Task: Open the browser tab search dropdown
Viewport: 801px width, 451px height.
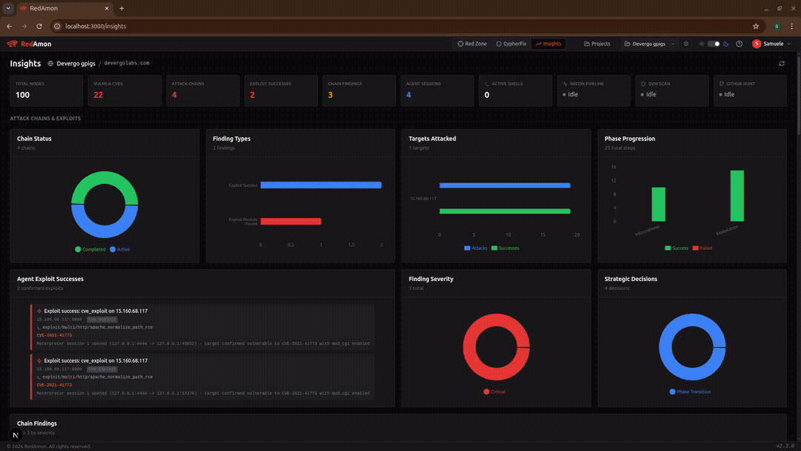Action: [7, 8]
